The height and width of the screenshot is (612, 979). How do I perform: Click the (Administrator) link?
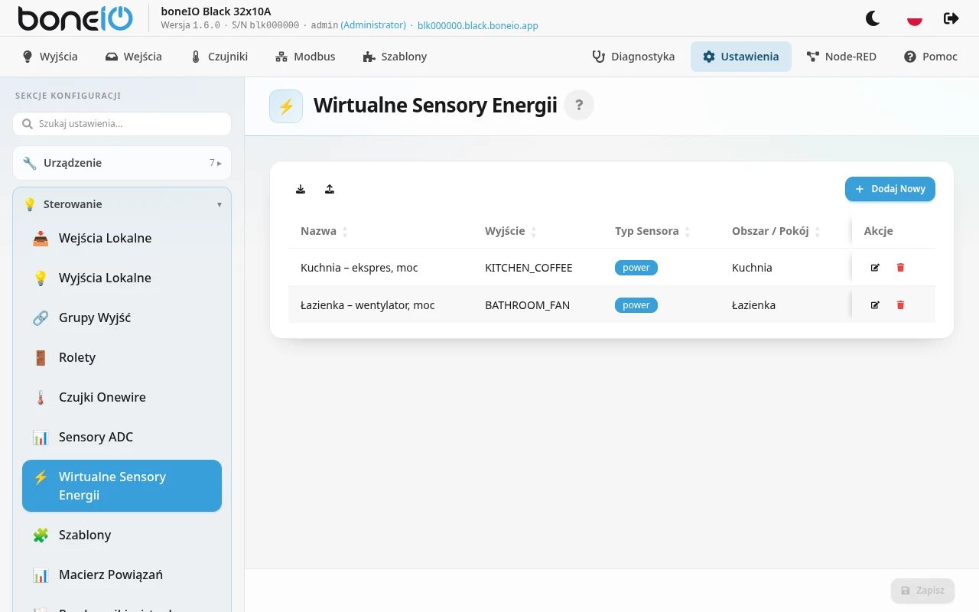pos(373,25)
